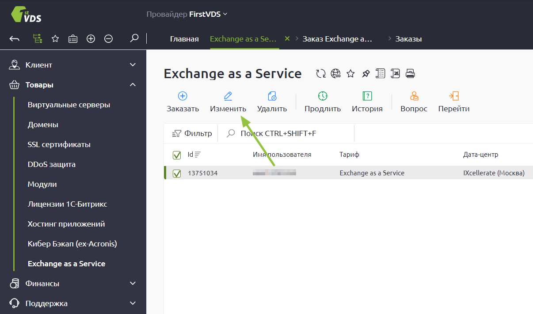
Task: Open the briefcase list icon in top bar
Action: coord(73,39)
